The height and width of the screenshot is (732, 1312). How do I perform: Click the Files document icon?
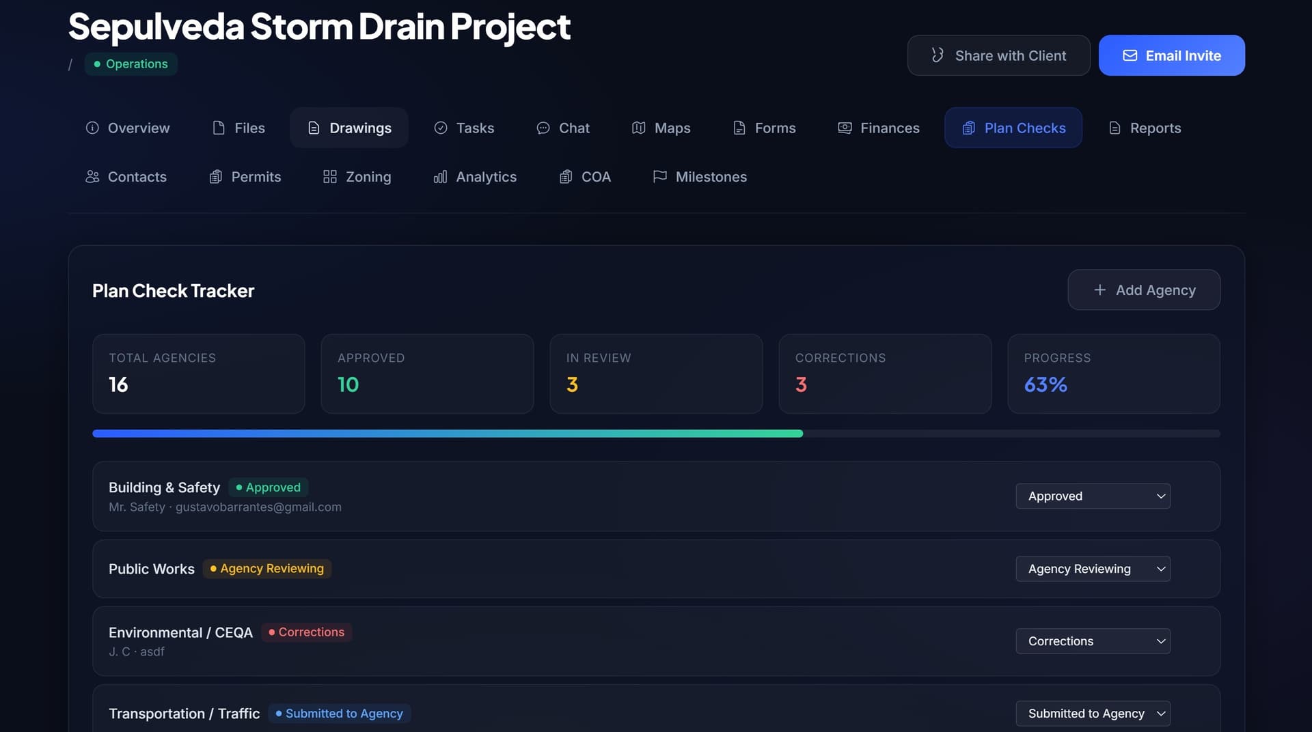tap(219, 128)
